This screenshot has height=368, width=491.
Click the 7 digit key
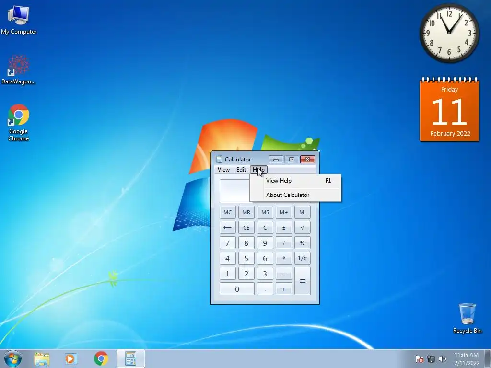[227, 243]
